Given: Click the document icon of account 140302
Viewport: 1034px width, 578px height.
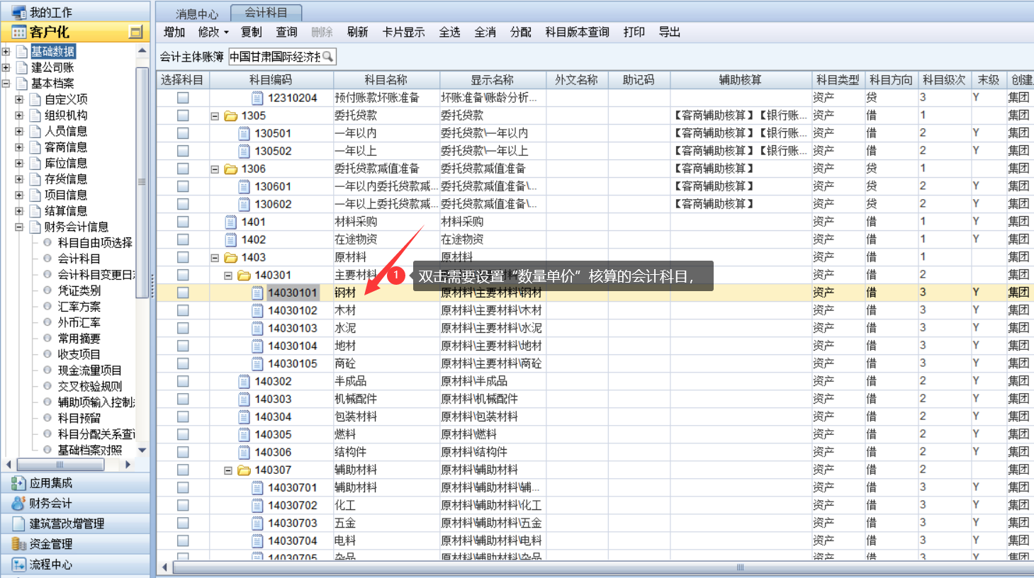Looking at the screenshot, I should (x=244, y=381).
